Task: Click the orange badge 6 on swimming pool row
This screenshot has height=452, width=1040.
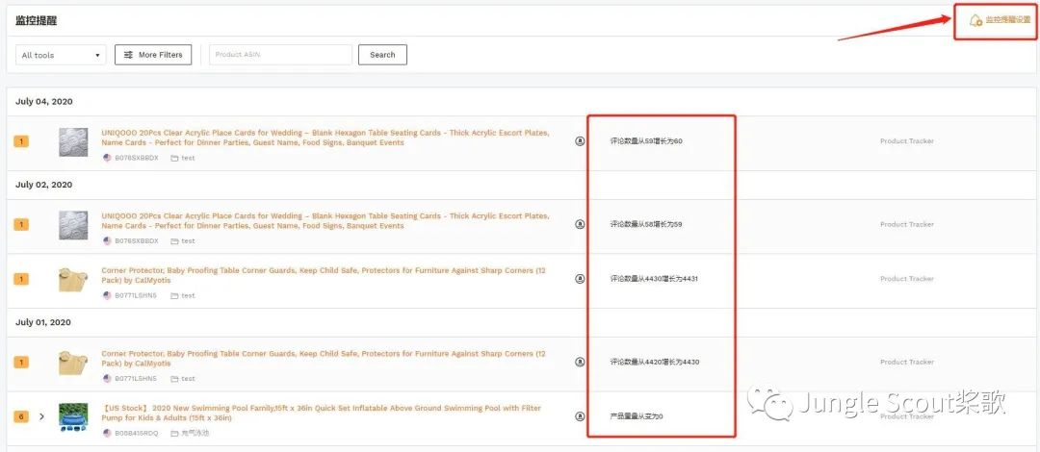Action: click(x=21, y=417)
